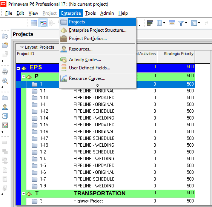
Task: Open Resources from Enterprise menu
Action: click(x=98, y=49)
